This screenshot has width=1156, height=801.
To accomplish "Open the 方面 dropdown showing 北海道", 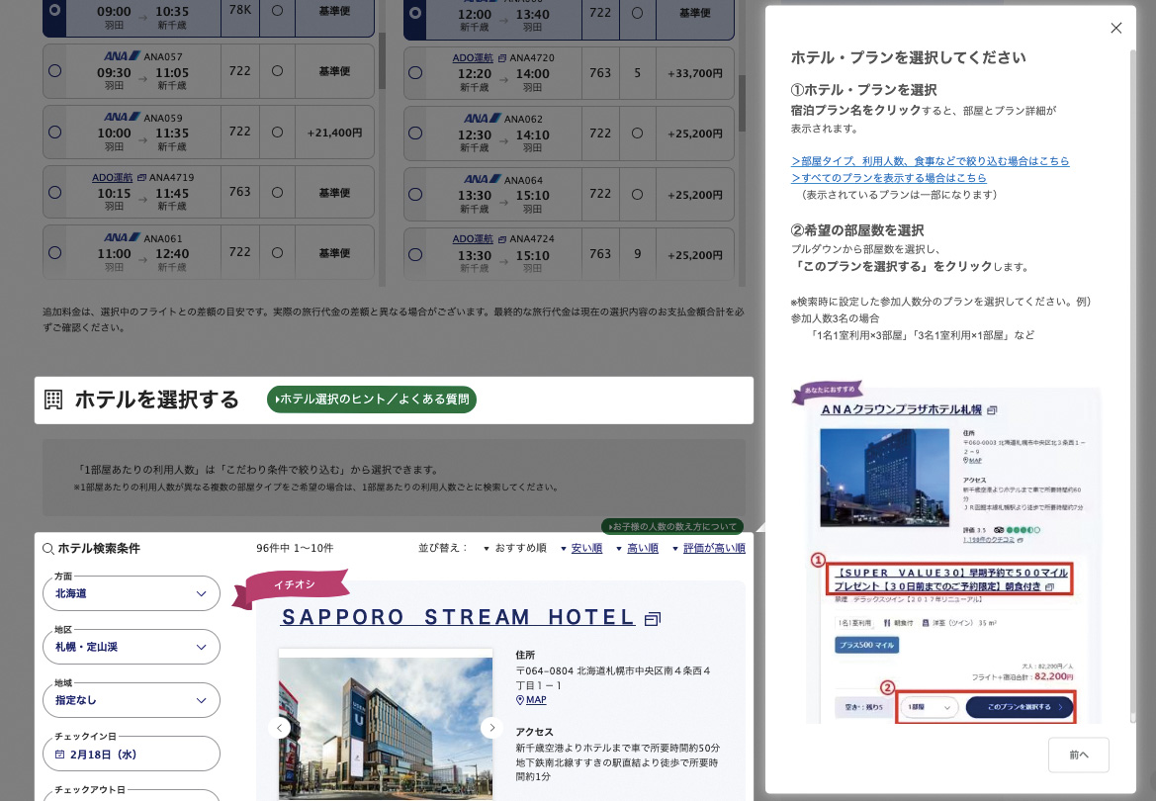I will tap(131, 593).
